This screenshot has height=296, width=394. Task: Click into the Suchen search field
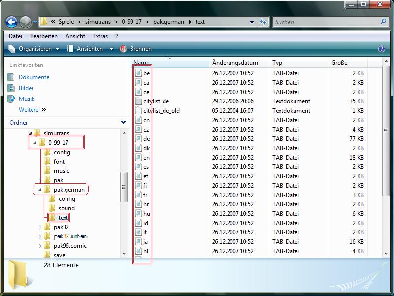[x=325, y=22]
